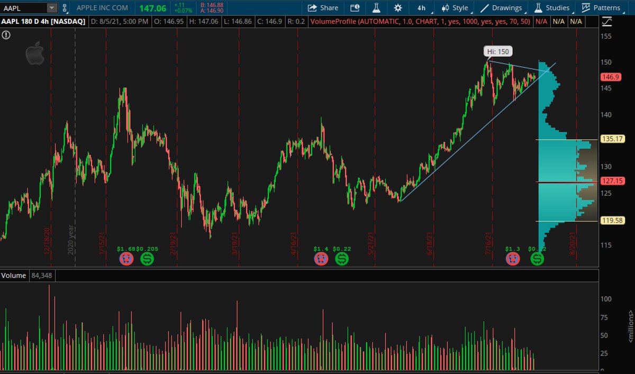Screen dimensions: 635x374
Task: Click the Share button
Action: (323, 8)
